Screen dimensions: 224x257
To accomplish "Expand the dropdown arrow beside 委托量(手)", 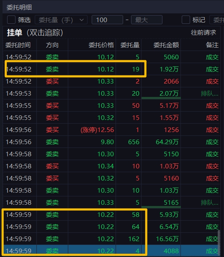I will [x=82, y=20].
